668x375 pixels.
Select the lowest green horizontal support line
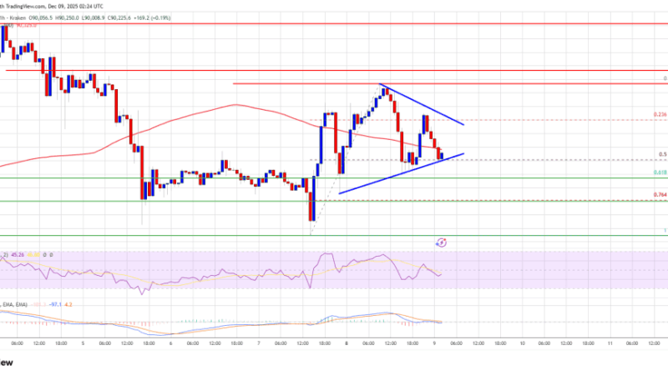coord(334,235)
